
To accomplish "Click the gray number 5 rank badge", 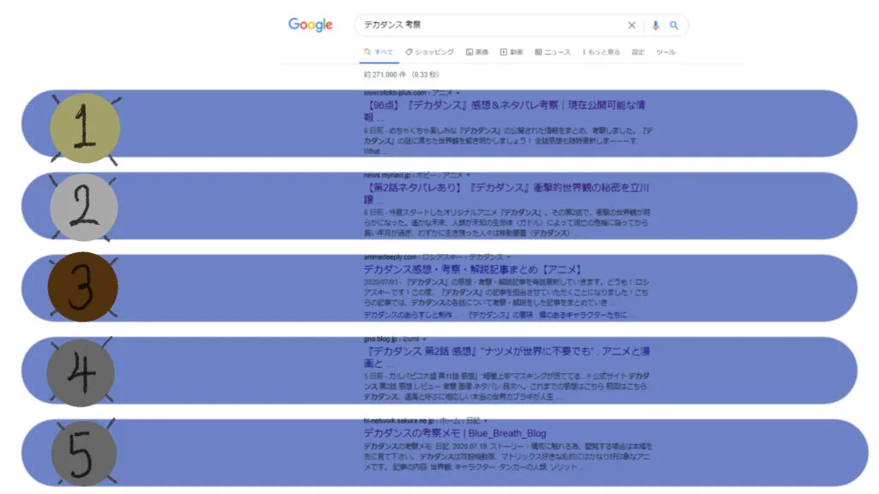I will click(82, 451).
